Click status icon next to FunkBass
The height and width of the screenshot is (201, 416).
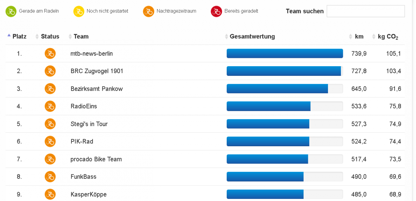[x=50, y=177]
